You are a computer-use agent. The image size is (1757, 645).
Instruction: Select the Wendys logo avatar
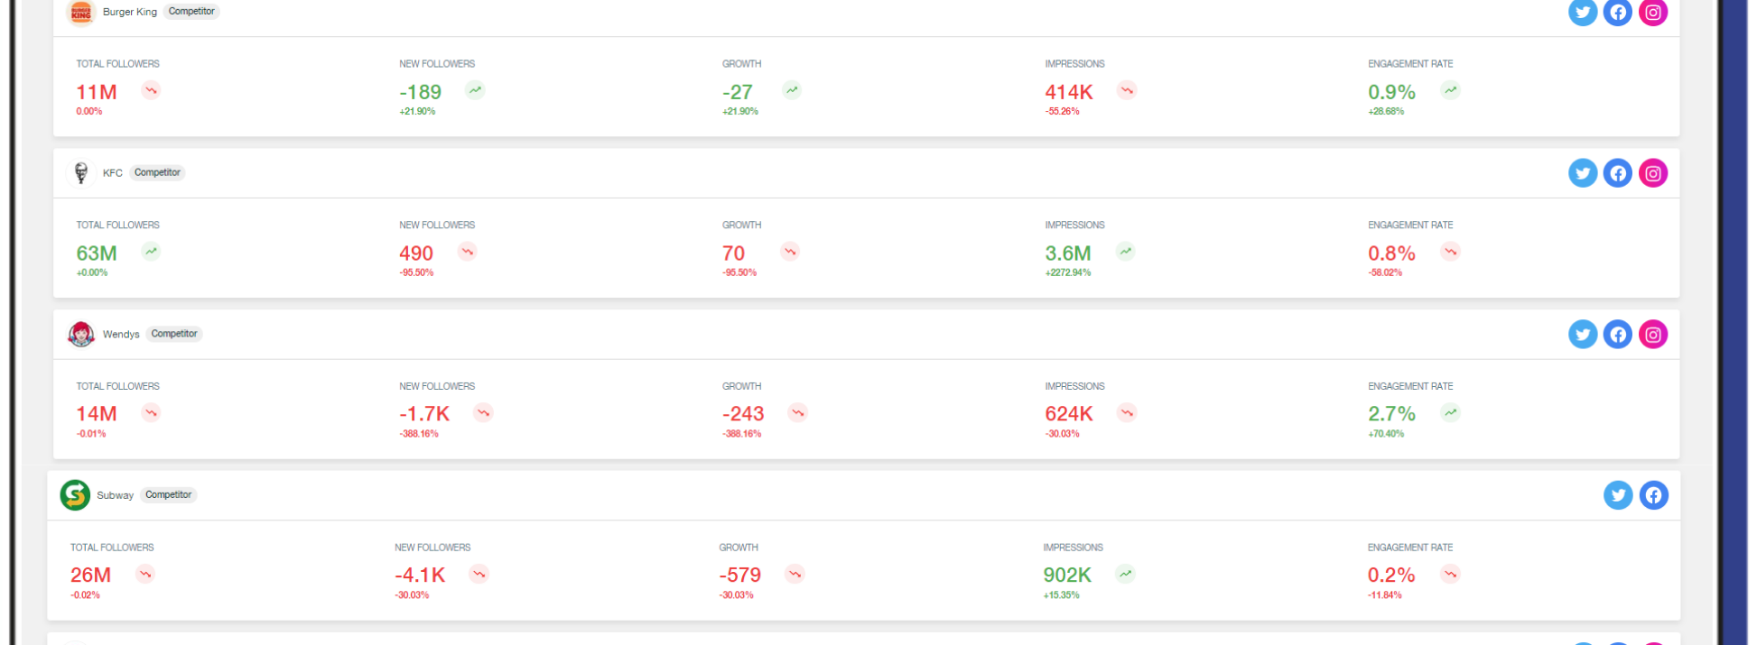click(x=81, y=334)
